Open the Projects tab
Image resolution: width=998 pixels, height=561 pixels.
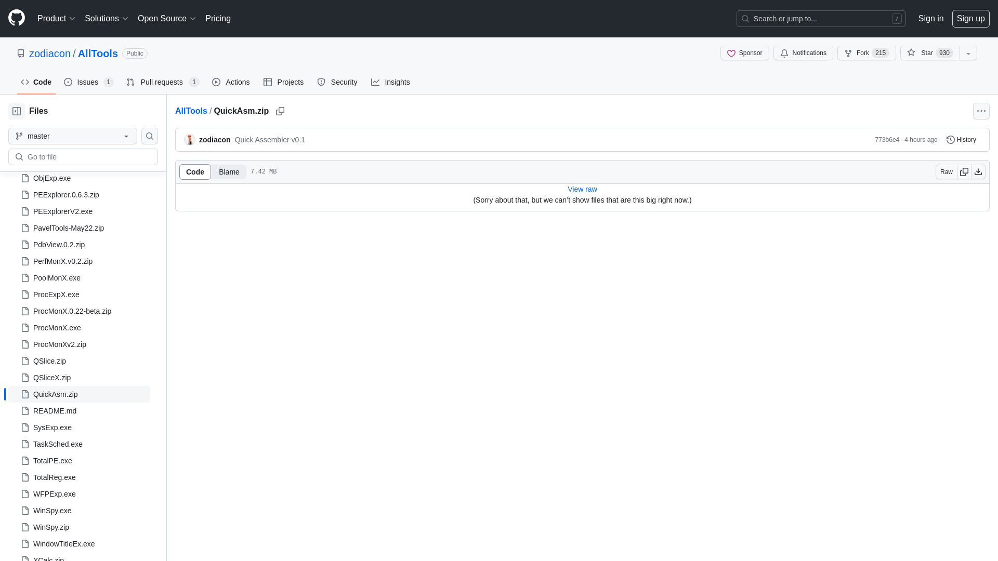pyautogui.click(x=283, y=82)
